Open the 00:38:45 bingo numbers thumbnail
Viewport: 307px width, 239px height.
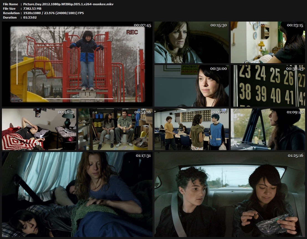(268, 86)
